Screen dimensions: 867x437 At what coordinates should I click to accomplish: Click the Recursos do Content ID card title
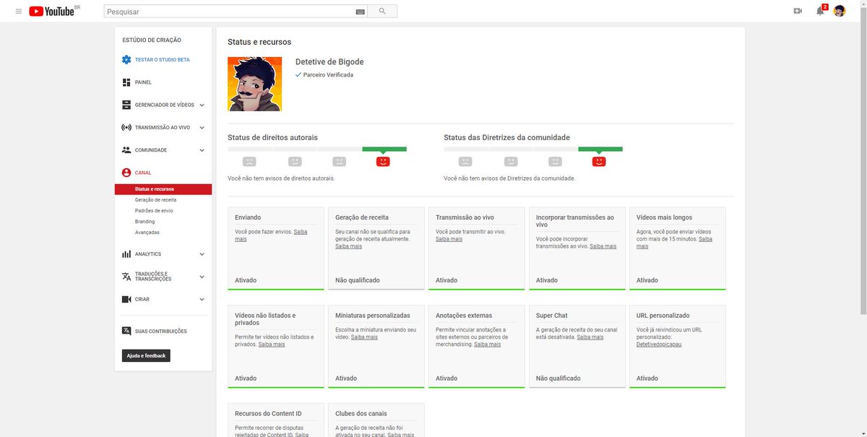(268, 414)
